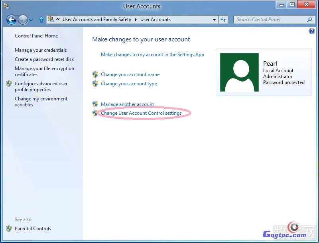Click the Up one level arrow

point(41,20)
